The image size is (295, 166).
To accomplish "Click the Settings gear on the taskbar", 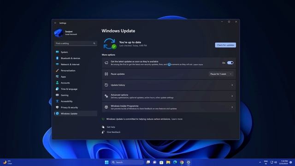I will tap(189, 162).
